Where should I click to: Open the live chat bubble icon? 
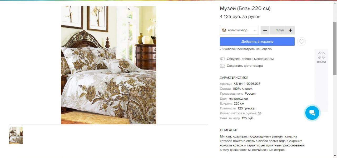[312, 113]
